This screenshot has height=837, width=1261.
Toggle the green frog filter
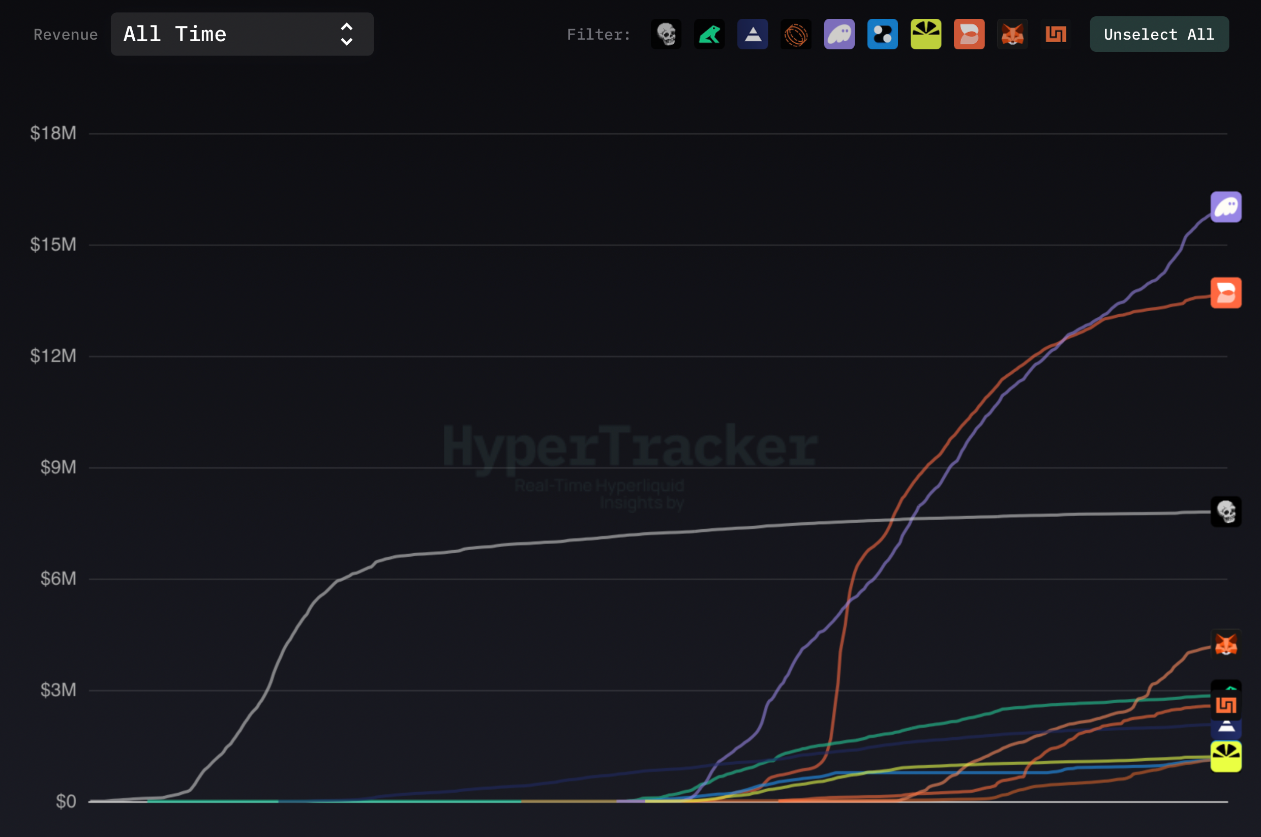point(709,35)
